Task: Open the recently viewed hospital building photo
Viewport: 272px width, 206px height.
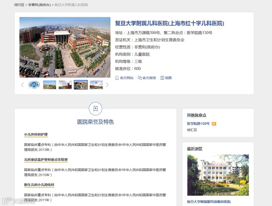Action: pyautogui.click(x=218, y=175)
